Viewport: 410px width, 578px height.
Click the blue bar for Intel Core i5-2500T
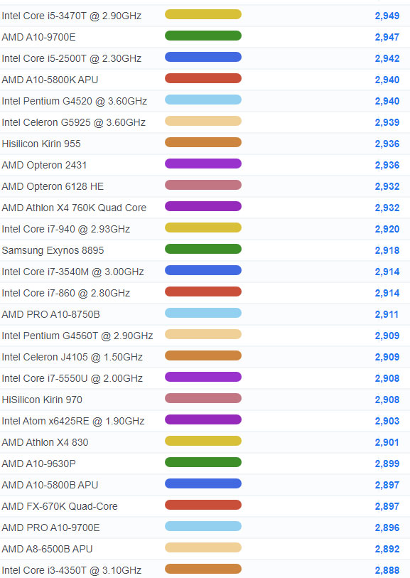203,57
